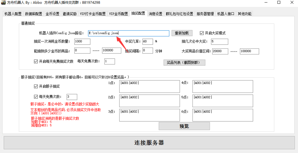Open 奖品列表（截图到群） button
298x153 pixels.
184,63
